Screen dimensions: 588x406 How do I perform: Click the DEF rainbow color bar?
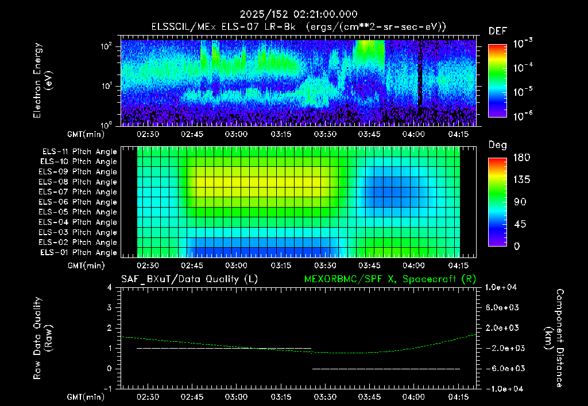[x=498, y=80]
